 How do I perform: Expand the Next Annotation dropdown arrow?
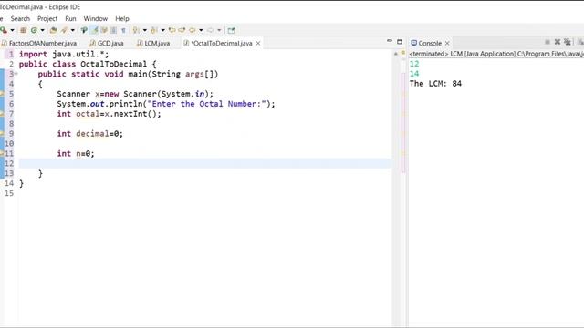pos(144,30)
